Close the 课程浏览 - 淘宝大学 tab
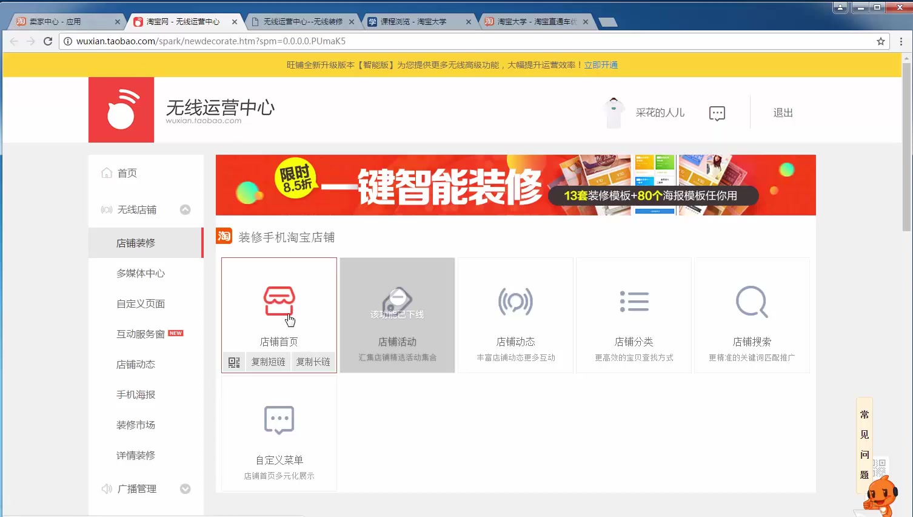The height and width of the screenshot is (517, 913). (469, 22)
